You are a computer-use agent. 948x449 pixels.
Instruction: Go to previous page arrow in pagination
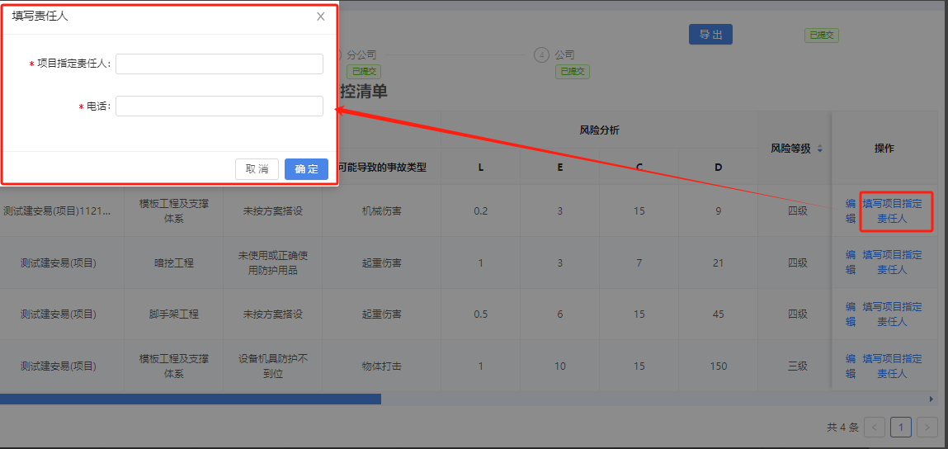point(875,428)
